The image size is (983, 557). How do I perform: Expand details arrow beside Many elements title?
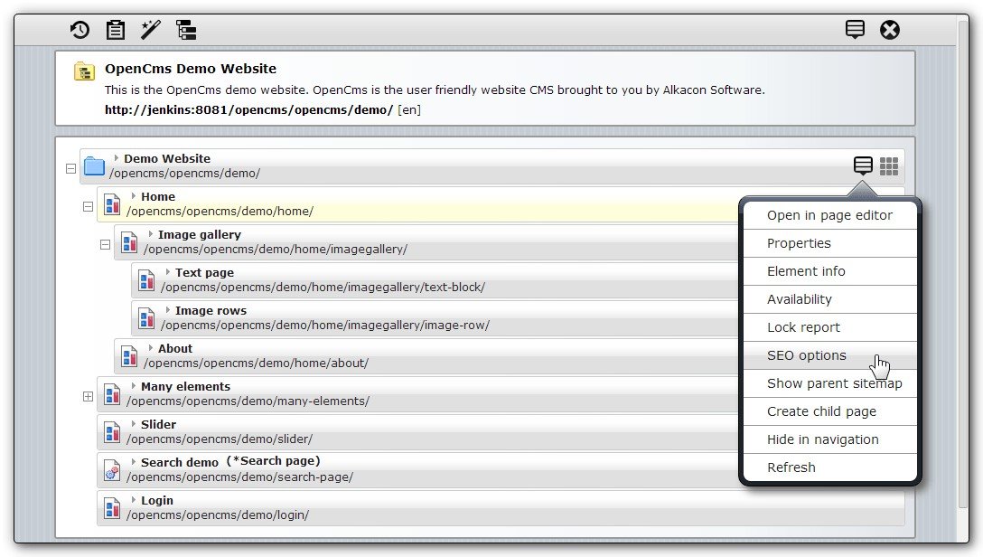click(134, 386)
